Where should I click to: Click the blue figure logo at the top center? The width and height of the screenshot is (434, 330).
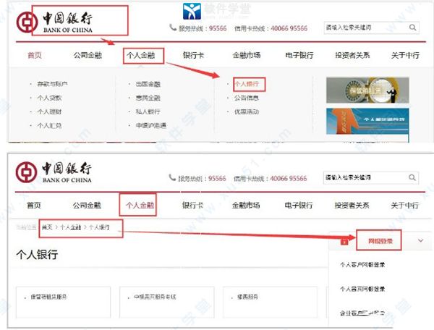pyautogui.click(x=192, y=11)
